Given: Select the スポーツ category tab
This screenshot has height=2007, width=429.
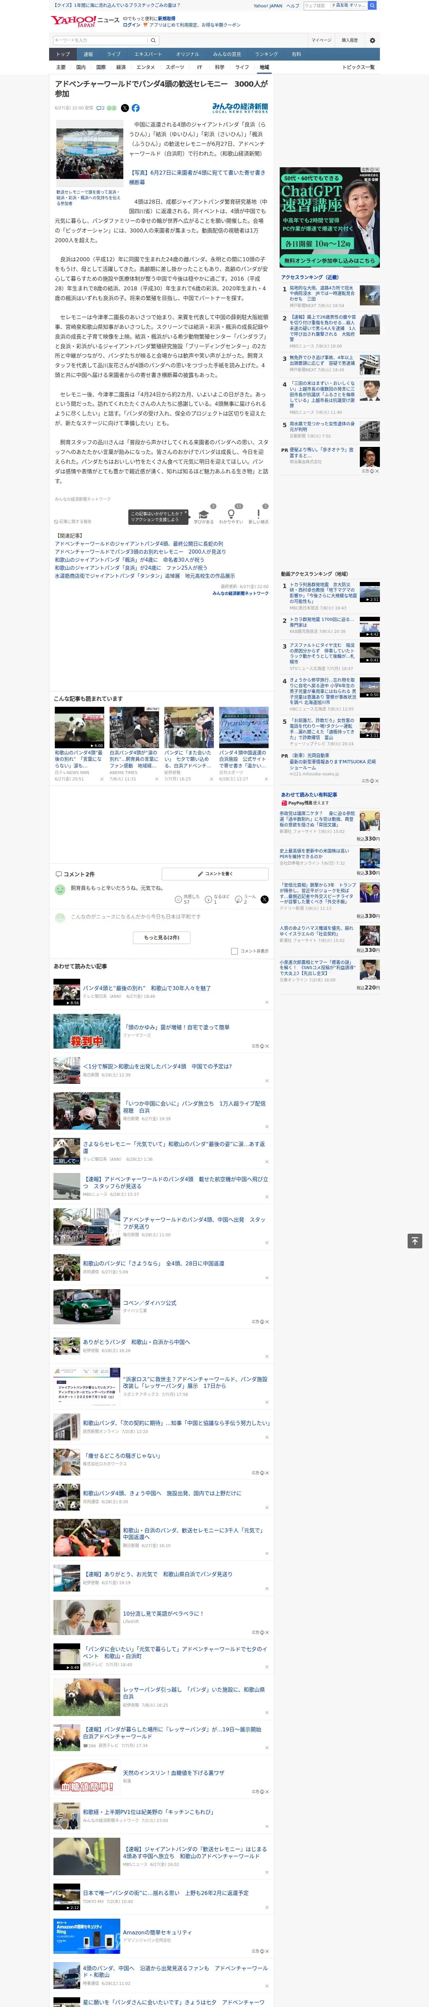Looking at the screenshot, I should click(x=175, y=67).
